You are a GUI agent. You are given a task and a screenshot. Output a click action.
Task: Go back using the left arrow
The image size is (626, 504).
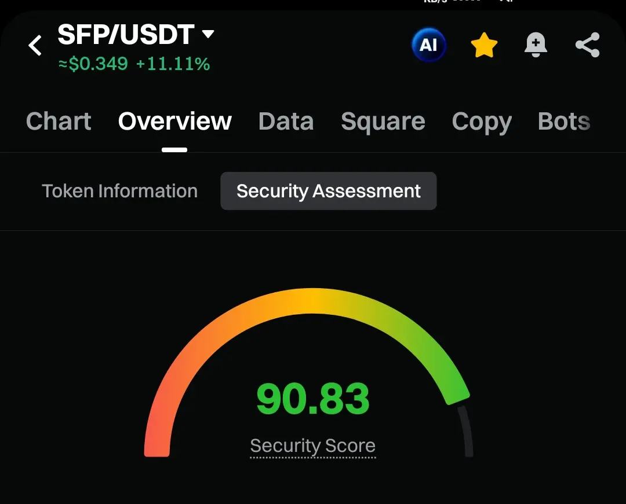[x=35, y=45]
